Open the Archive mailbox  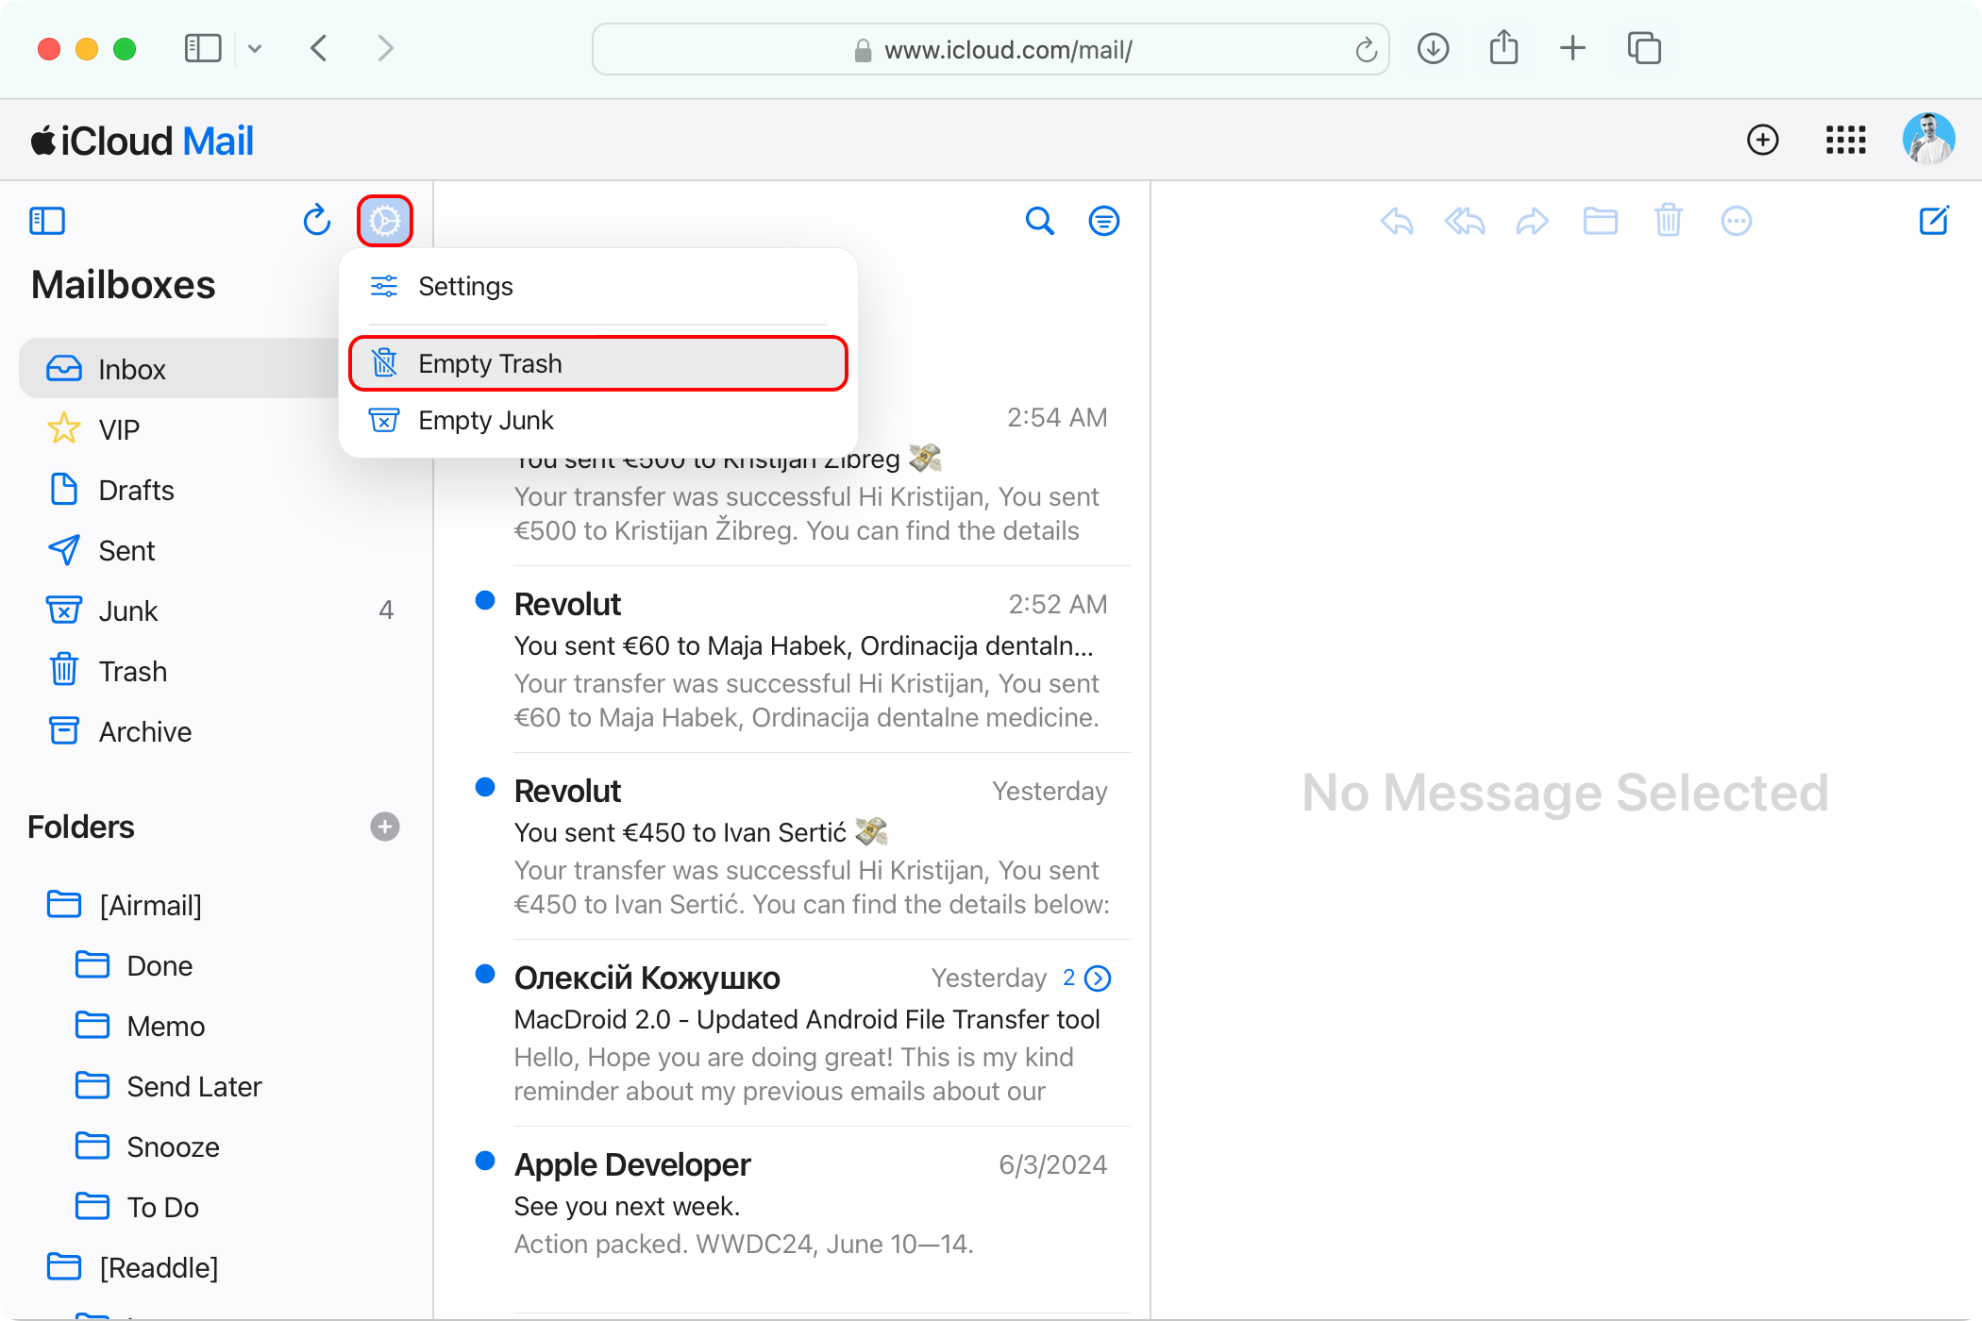(217, 731)
